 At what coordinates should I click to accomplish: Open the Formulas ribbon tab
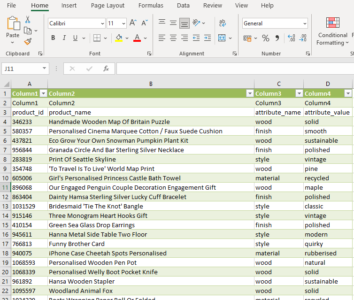tap(151, 6)
